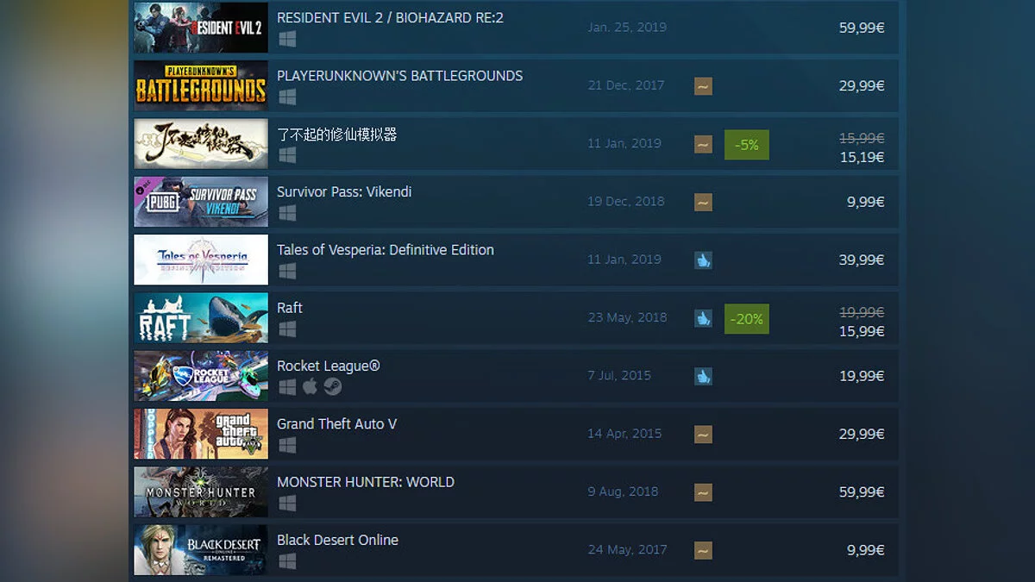Open the Survivor Pass: Vikendi title link
The width and height of the screenshot is (1035, 582).
pyautogui.click(x=344, y=191)
